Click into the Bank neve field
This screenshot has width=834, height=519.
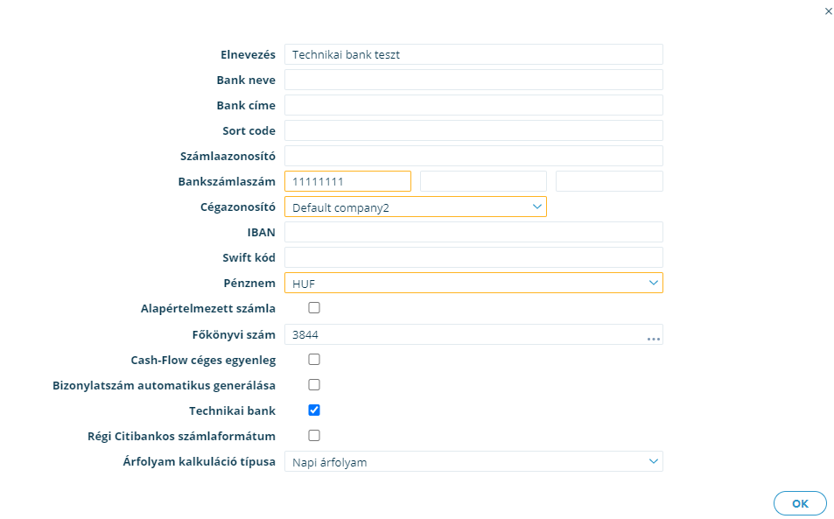pos(474,80)
